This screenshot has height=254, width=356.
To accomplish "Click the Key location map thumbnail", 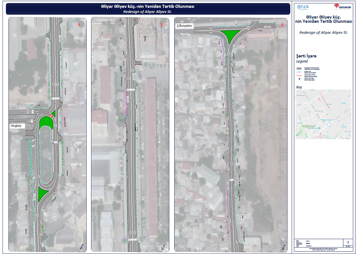I will pyautogui.click(x=323, y=114).
